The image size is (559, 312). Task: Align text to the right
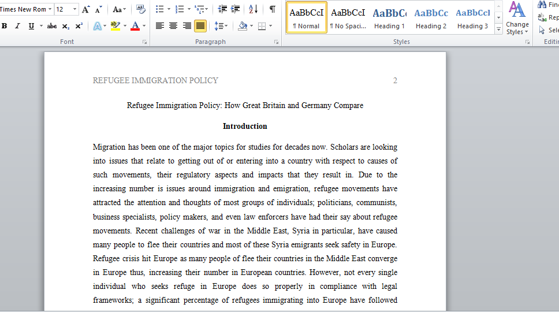[x=187, y=26]
